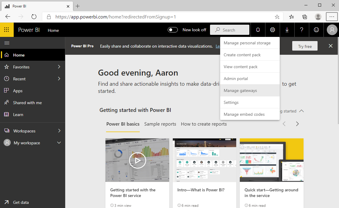Click the Learn book icon
This screenshot has height=208, width=339.
(7, 114)
